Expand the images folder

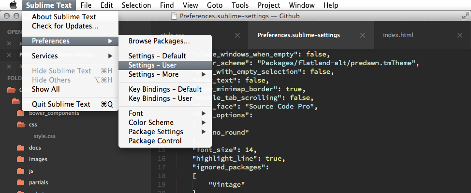pyautogui.click(x=38, y=159)
